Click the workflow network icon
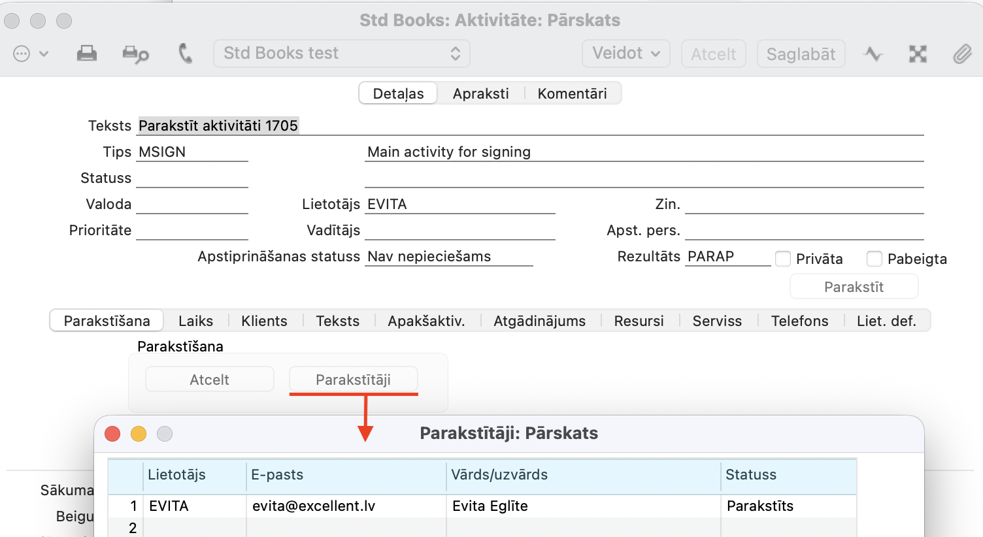This screenshot has width=983, height=537. [x=918, y=54]
